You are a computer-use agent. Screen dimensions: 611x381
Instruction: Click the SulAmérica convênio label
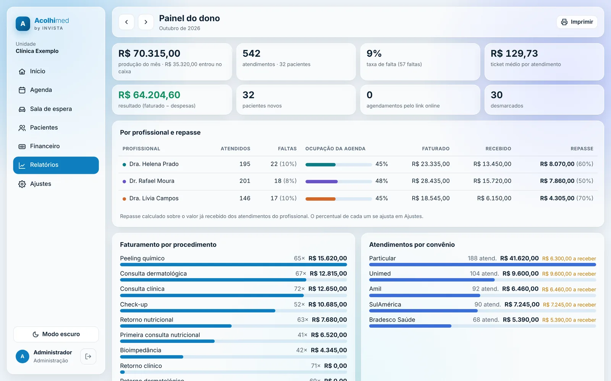[x=385, y=304]
